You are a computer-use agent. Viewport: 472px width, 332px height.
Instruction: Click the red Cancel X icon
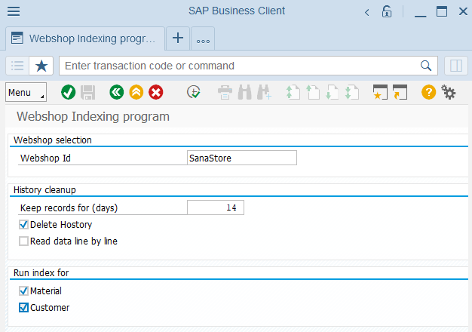156,92
